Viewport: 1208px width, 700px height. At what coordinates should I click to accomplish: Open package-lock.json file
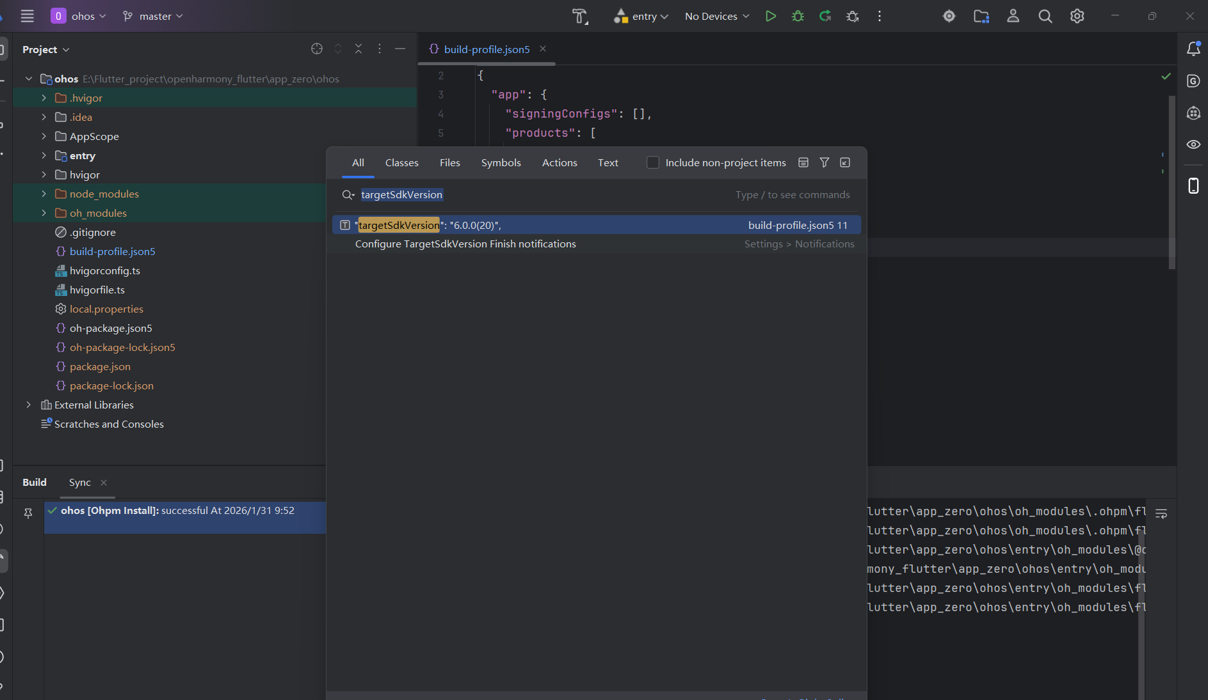[x=111, y=385]
